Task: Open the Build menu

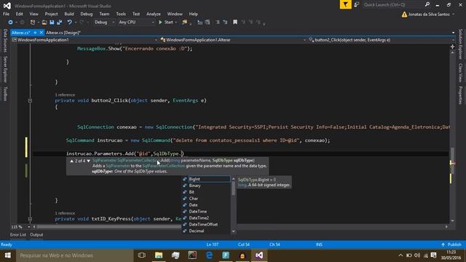Action: (x=69, y=14)
